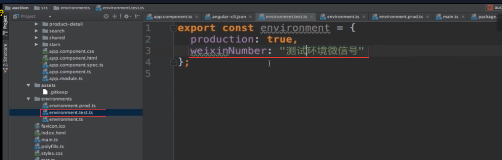Select app.component.ts in project tree
The width and height of the screenshot is (502, 160).
pyautogui.click(x=67, y=72)
